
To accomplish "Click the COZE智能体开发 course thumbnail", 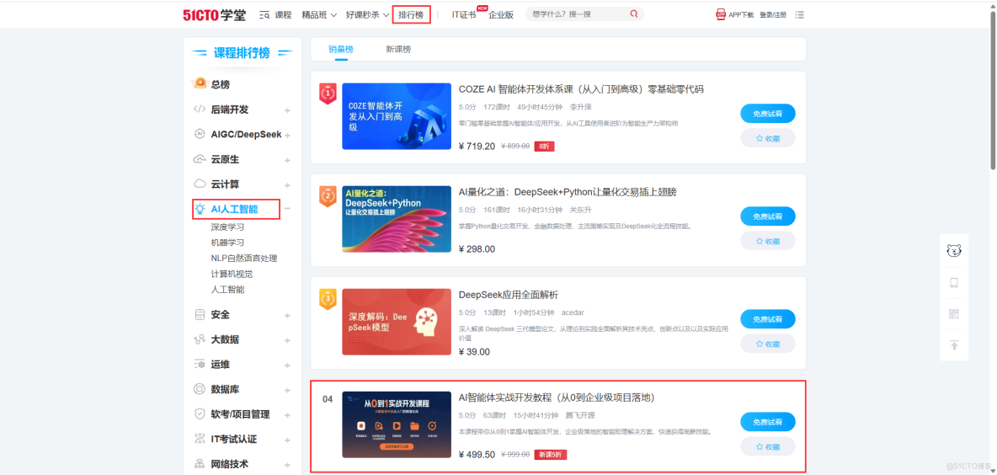I will pos(397,116).
